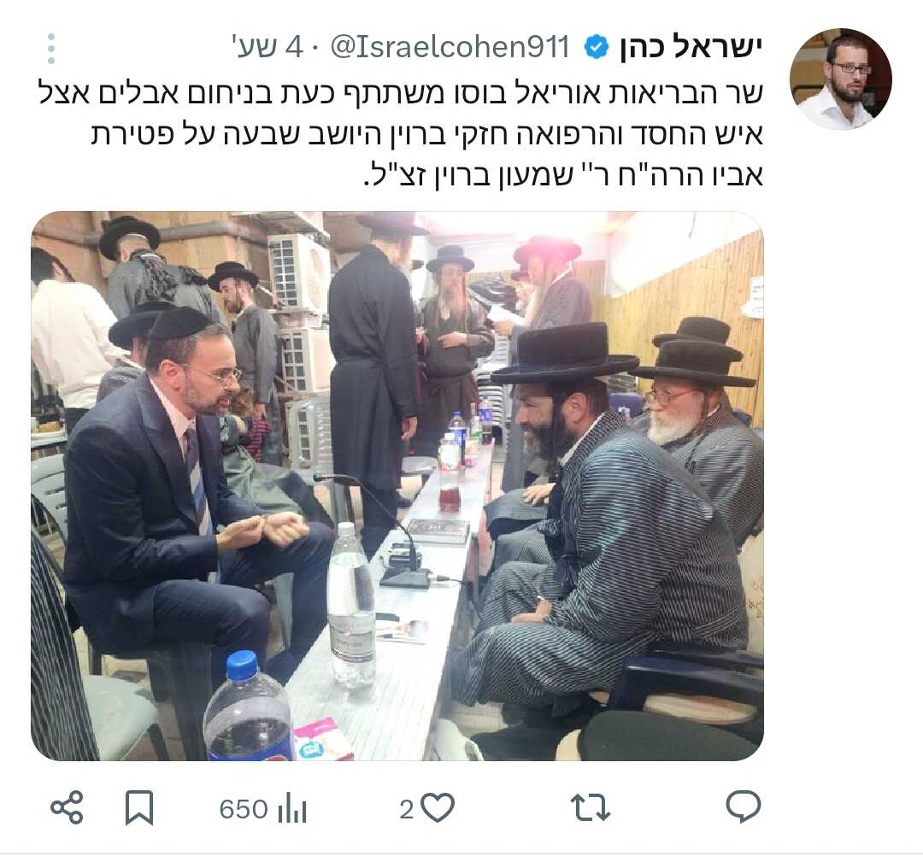This screenshot has height=856, width=923.
Task: Enlarge the attached tweet photo
Action: (x=397, y=486)
